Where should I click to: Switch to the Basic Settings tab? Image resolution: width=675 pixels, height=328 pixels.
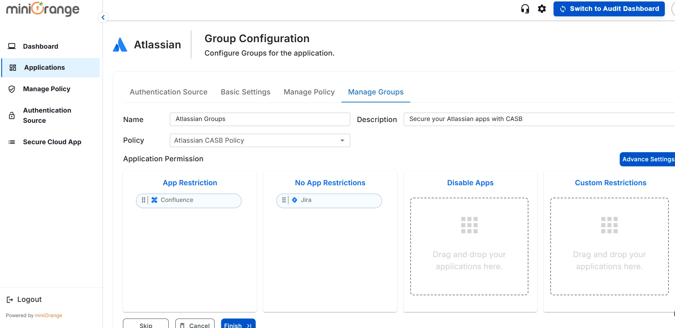[245, 92]
